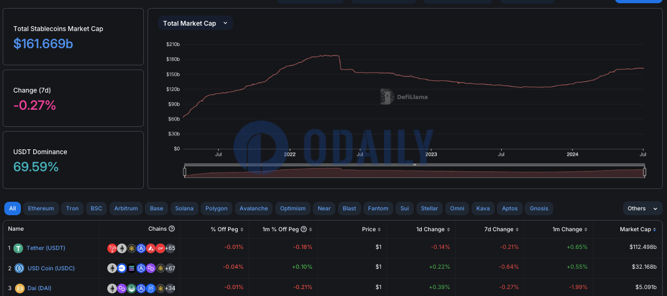Click Ethereum chain icon in Tether row
The height and width of the screenshot is (296, 667).
pyautogui.click(x=122, y=248)
